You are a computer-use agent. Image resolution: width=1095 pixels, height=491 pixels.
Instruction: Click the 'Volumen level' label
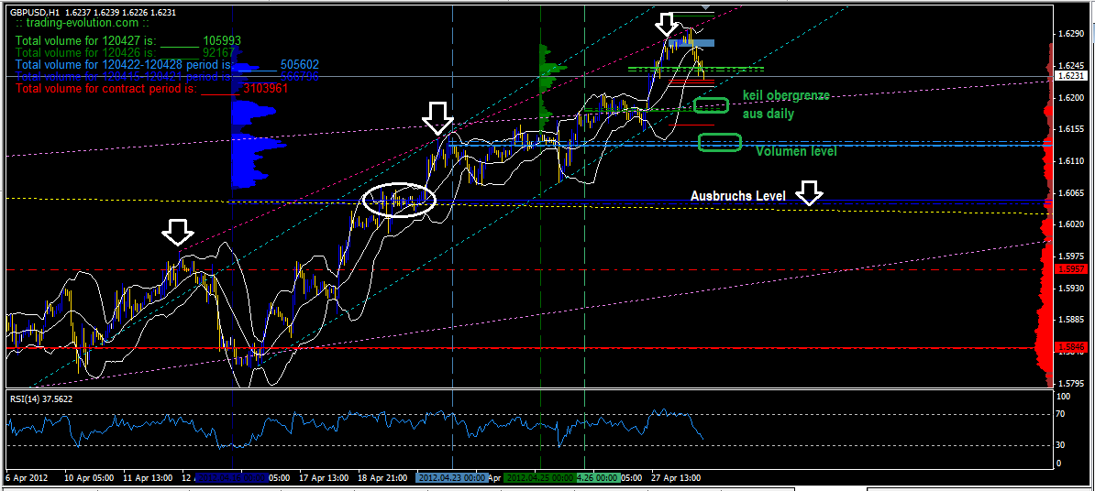point(797,150)
